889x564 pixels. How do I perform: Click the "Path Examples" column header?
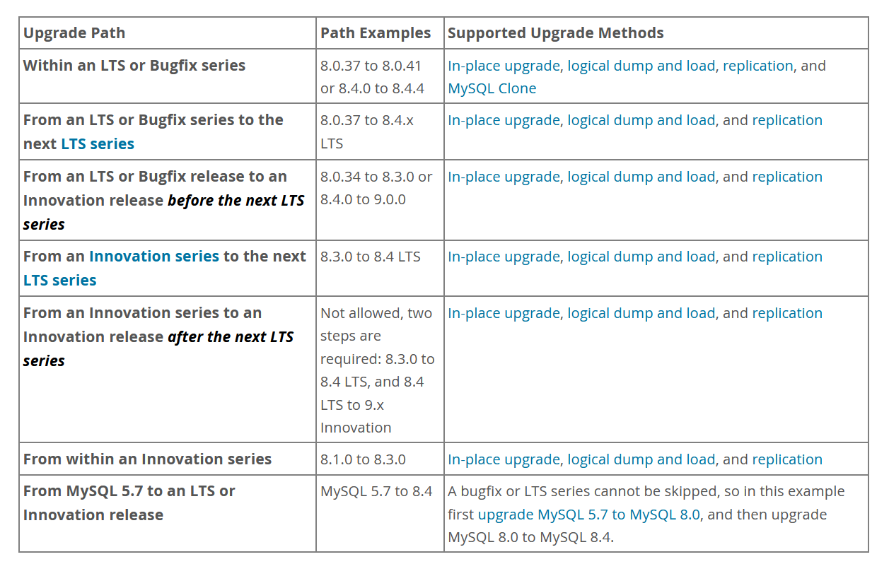click(x=375, y=33)
